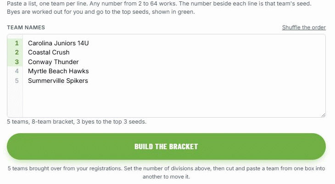Click the TEAM NAMES field label
The height and width of the screenshot is (184, 335).
click(26, 27)
